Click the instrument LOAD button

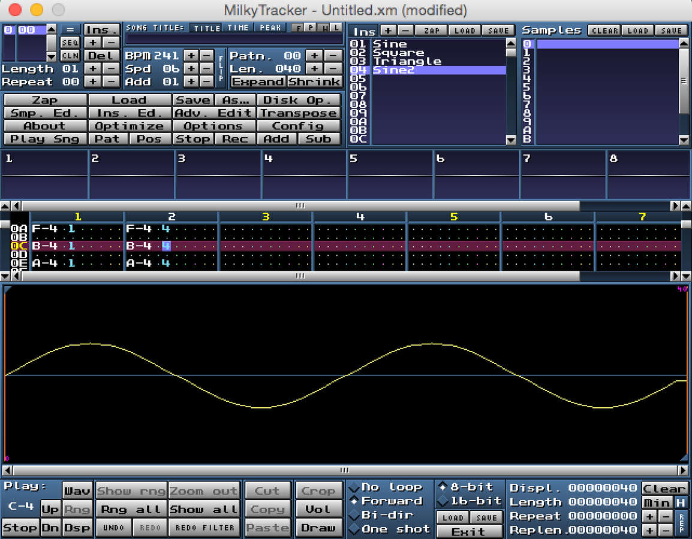465,31
